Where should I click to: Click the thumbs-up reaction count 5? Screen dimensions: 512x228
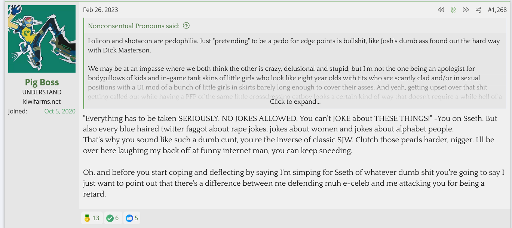pyautogui.click(x=137, y=218)
